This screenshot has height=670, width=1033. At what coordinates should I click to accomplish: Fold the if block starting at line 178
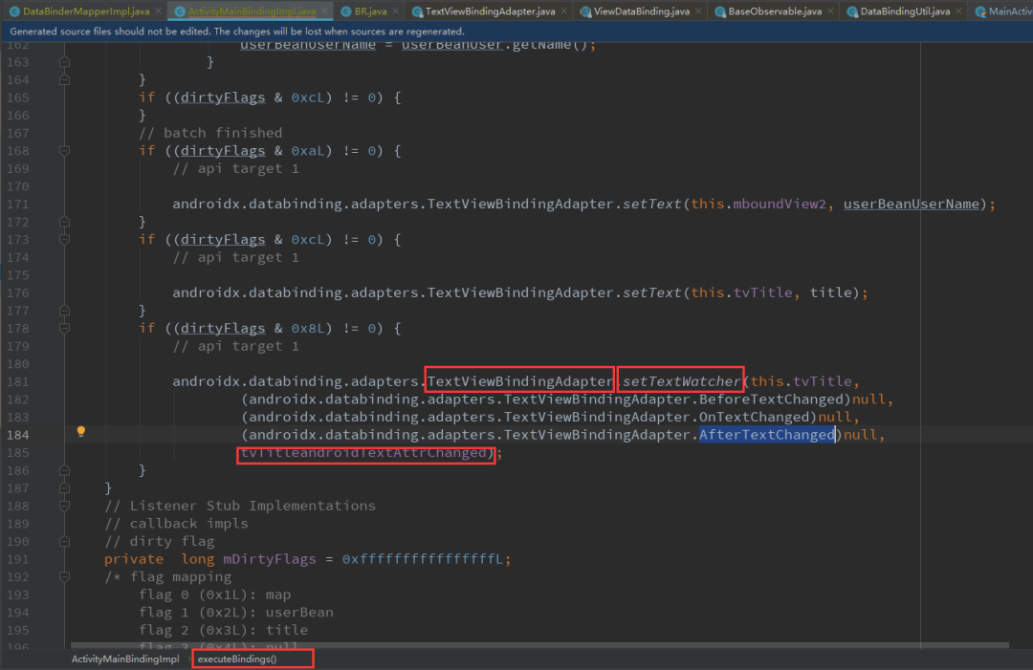[x=65, y=329]
